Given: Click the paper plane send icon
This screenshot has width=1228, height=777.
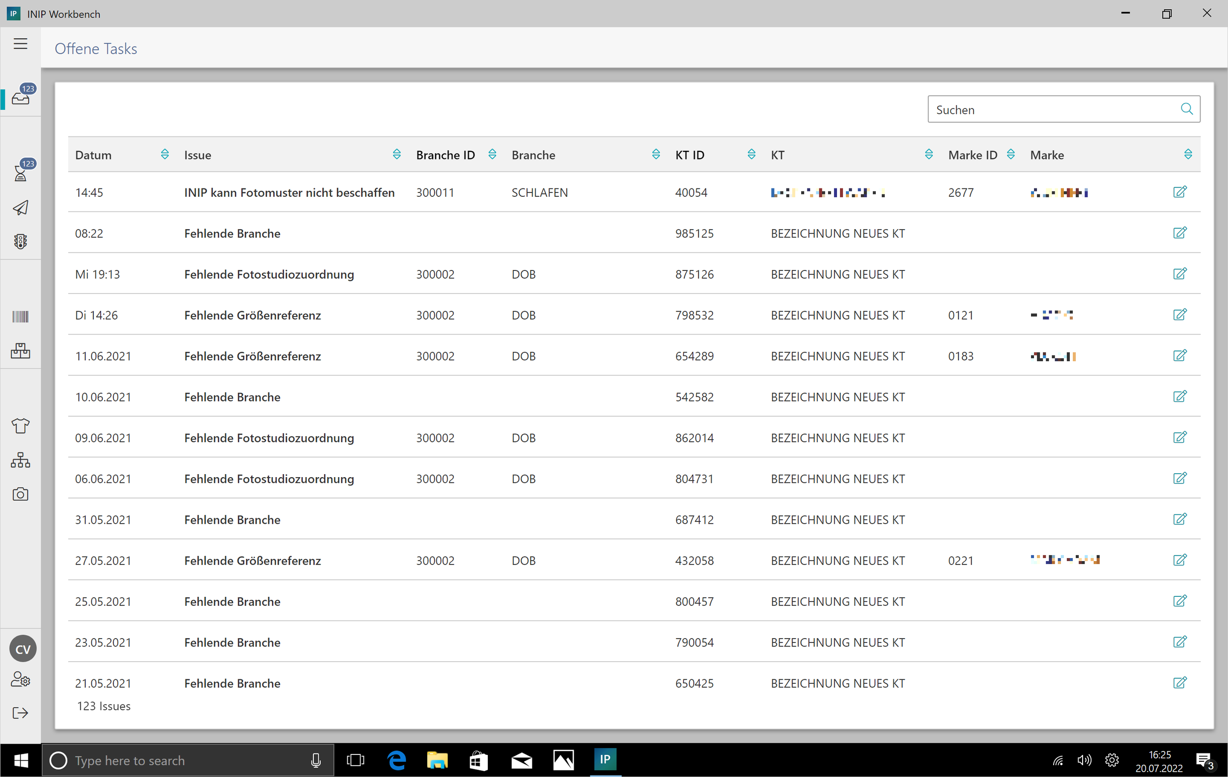Looking at the screenshot, I should tap(21, 207).
